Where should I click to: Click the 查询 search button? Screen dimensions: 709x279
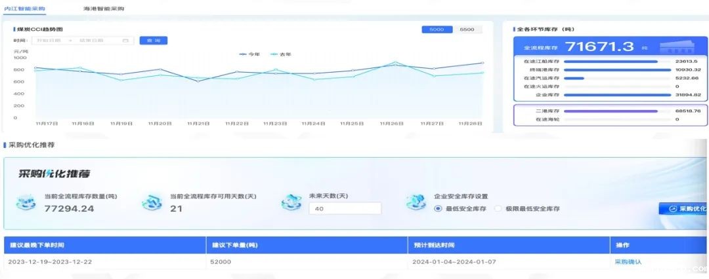coord(154,41)
